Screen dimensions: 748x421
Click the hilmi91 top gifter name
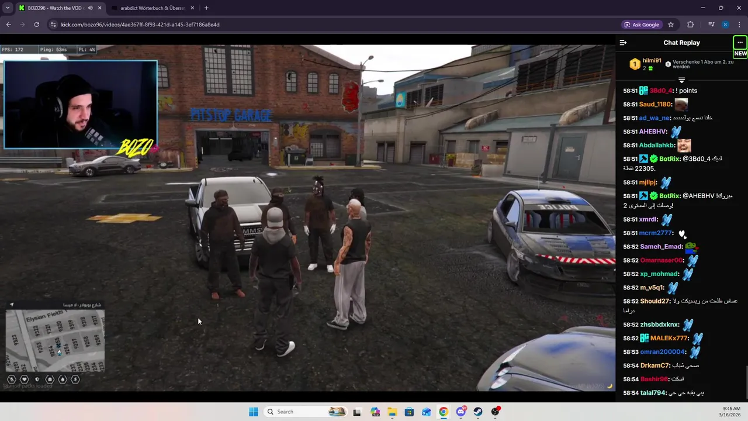point(652,60)
